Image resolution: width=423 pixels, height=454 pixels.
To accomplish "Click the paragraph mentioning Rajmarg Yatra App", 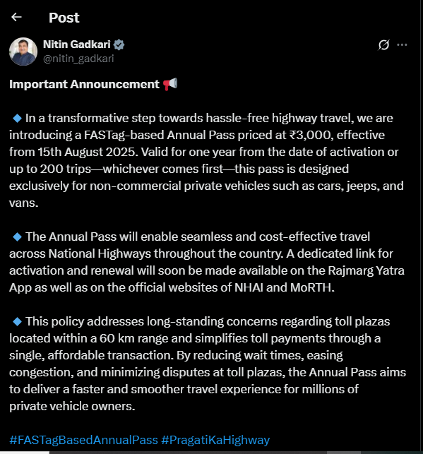I will (207, 262).
